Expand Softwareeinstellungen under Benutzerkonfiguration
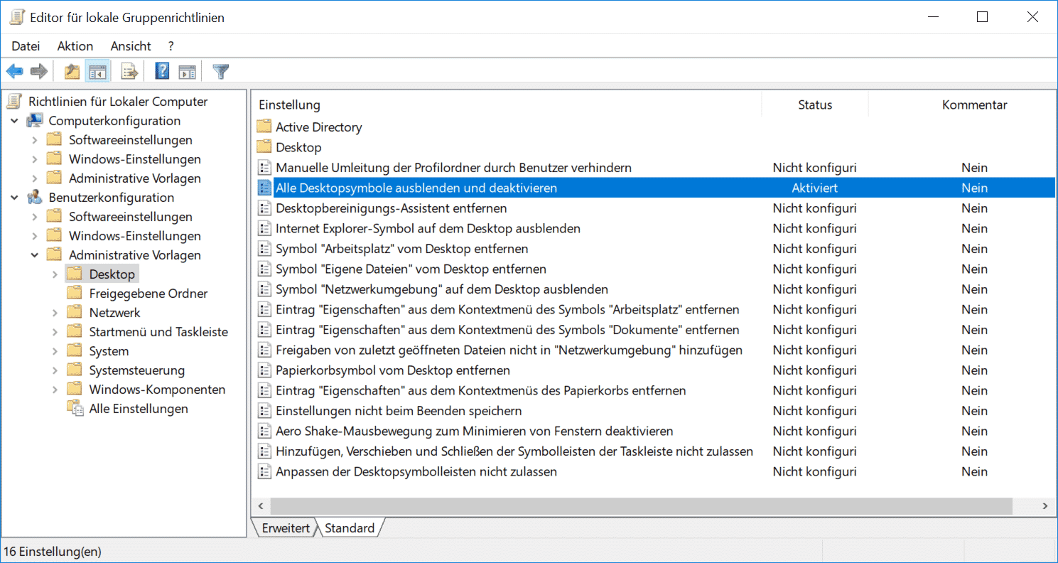 click(35, 217)
